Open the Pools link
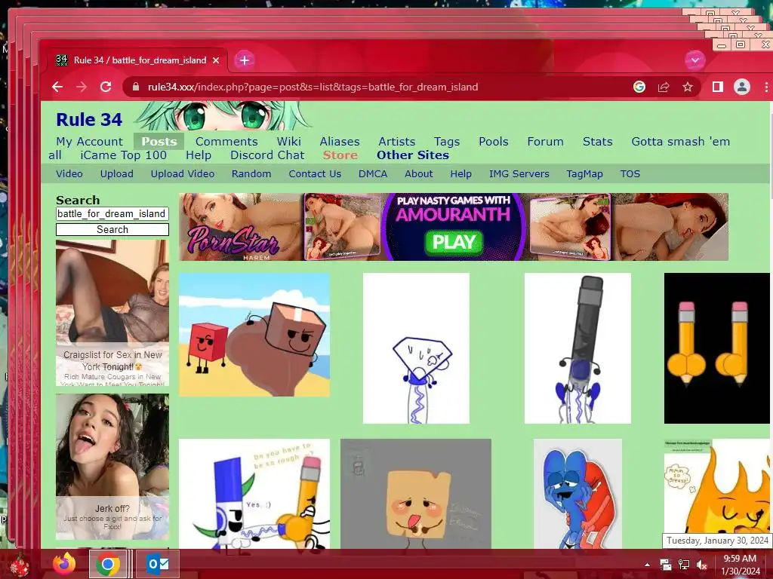The image size is (773, 579). 494,142
